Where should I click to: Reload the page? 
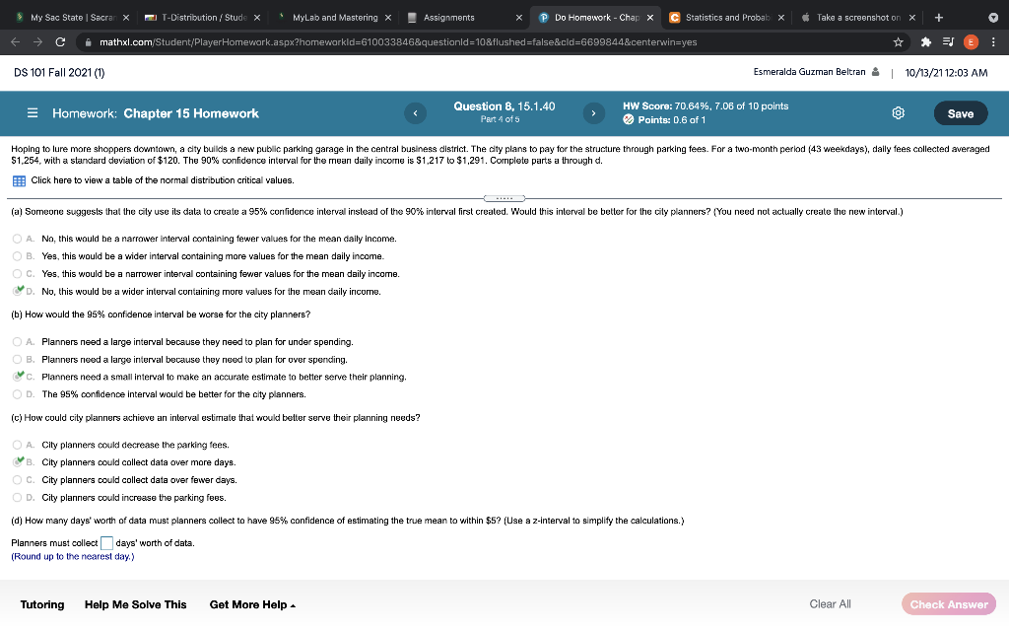(60, 41)
